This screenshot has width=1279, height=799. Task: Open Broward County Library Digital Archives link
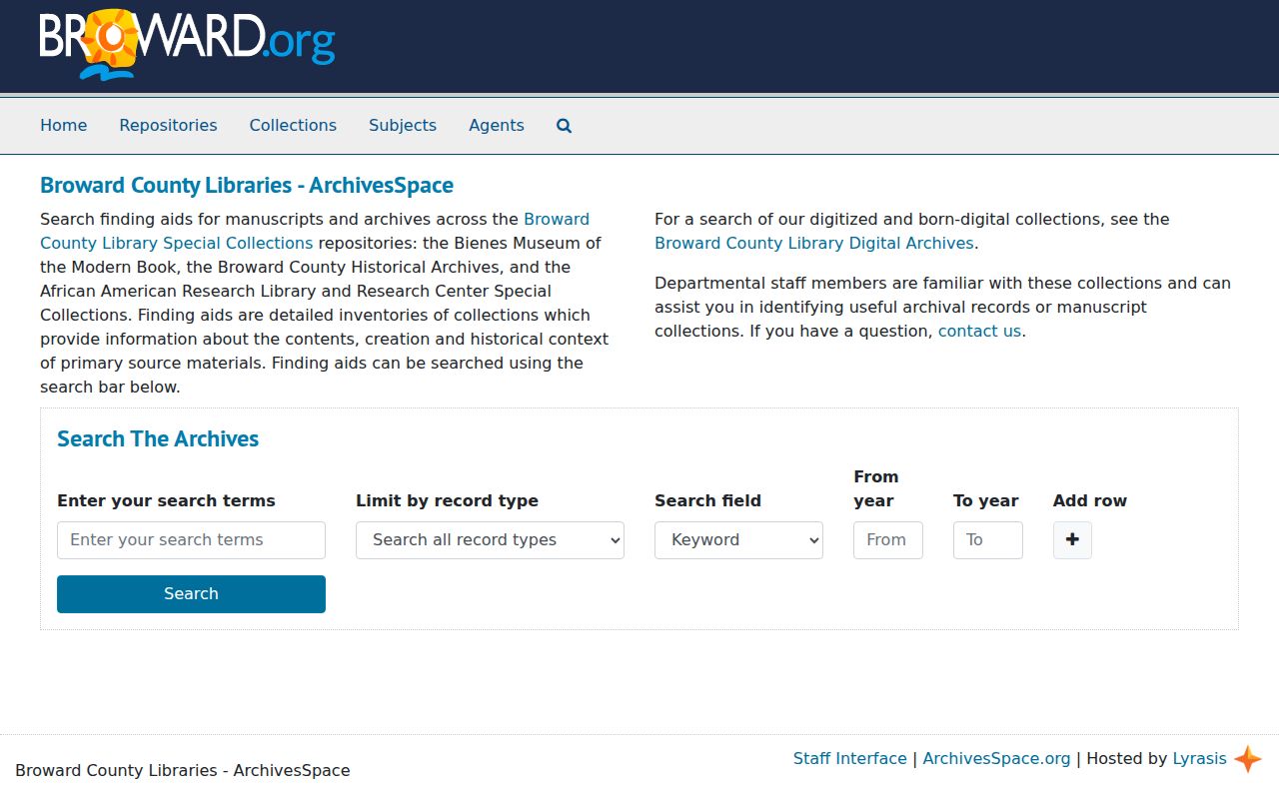(x=814, y=243)
